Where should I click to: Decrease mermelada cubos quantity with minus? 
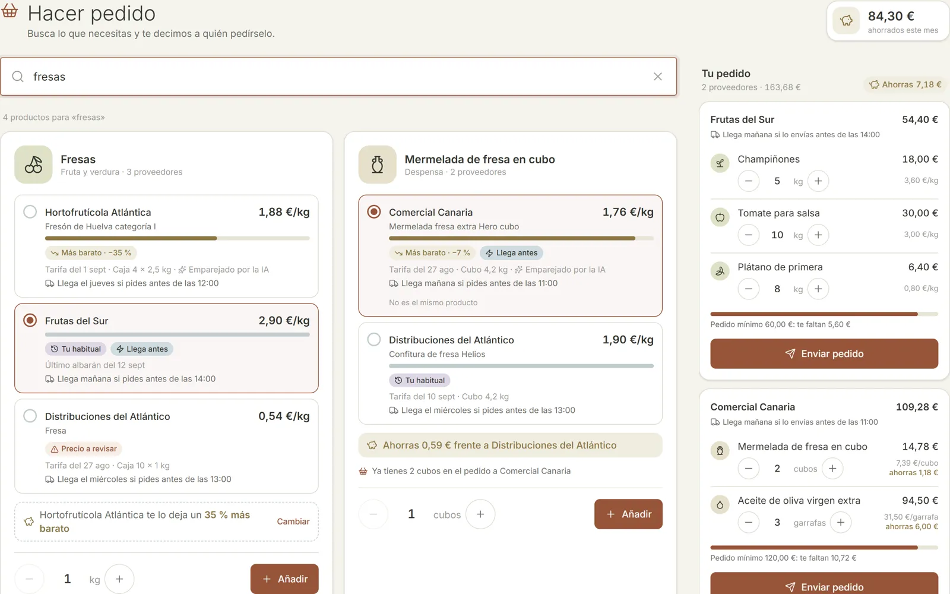[373, 514]
